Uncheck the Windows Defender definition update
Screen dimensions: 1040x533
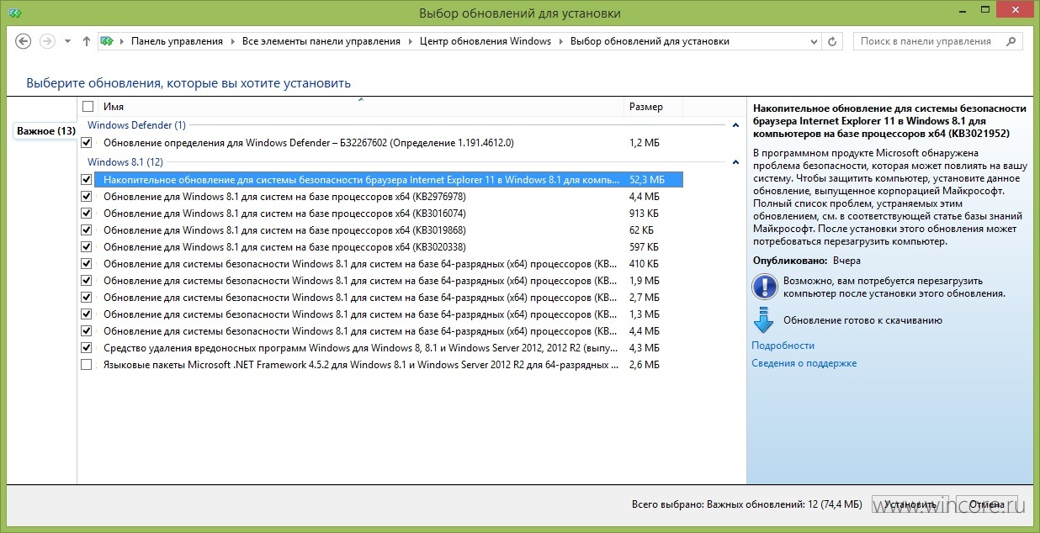pyautogui.click(x=87, y=143)
